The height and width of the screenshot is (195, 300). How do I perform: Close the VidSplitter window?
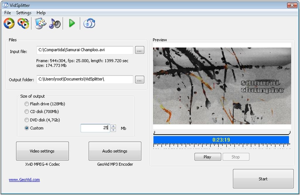[x=292, y=5]
